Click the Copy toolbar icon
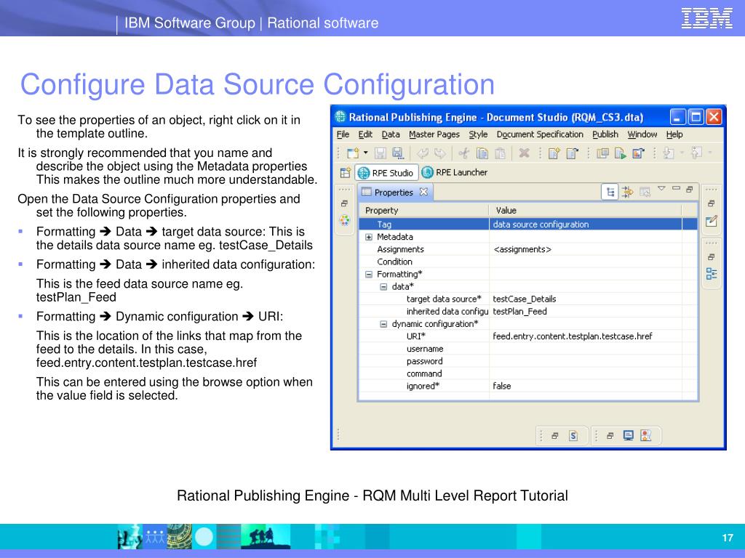Viewport: 745px width, 558px height. point(482,153)
